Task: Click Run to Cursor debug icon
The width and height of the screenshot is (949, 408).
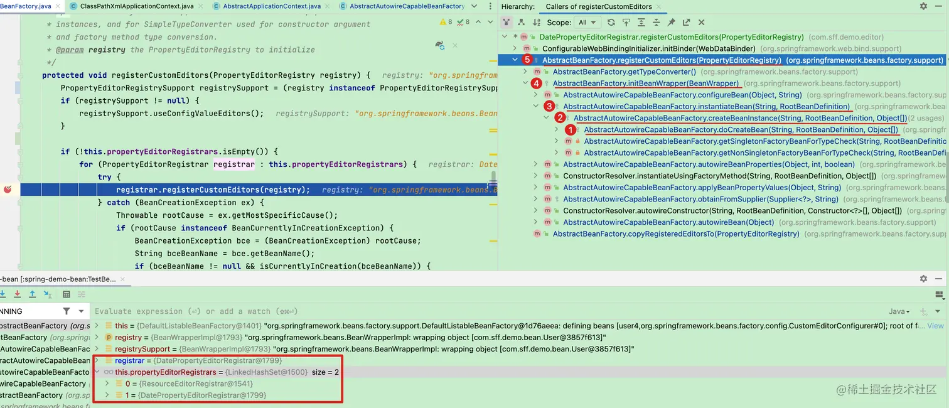Action: coord(48,294)
